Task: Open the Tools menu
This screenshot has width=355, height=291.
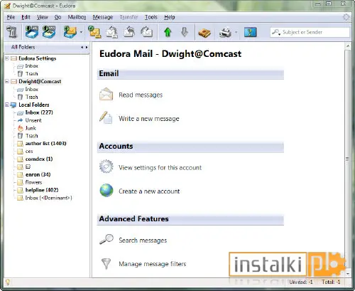Action: point(151,17)
